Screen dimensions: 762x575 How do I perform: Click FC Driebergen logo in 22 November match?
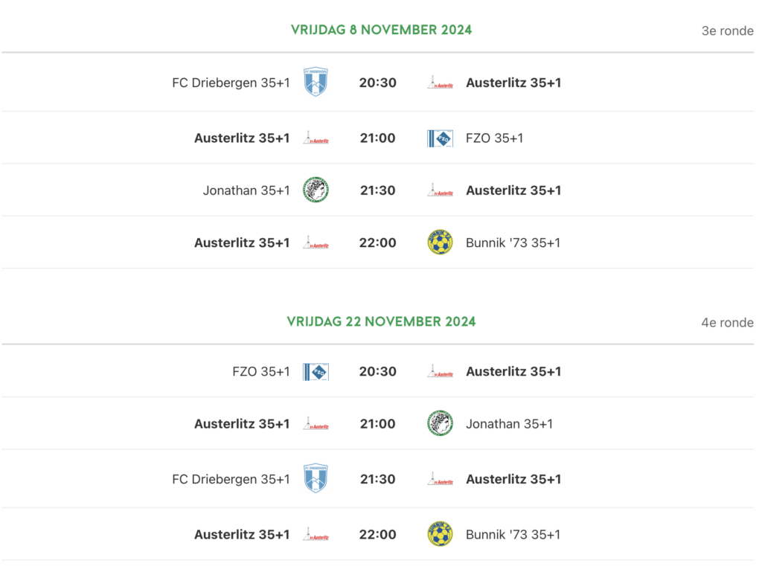316,479
